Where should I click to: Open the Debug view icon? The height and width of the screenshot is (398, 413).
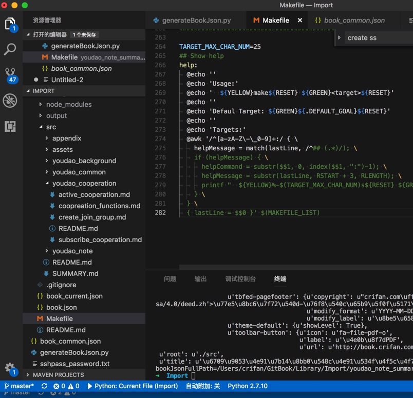click(x=10, y=101)
